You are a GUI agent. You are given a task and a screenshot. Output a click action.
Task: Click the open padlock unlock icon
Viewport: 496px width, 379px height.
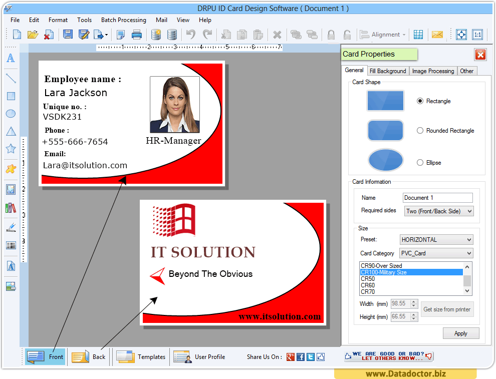pyautogui.click(x=347, y=35)
